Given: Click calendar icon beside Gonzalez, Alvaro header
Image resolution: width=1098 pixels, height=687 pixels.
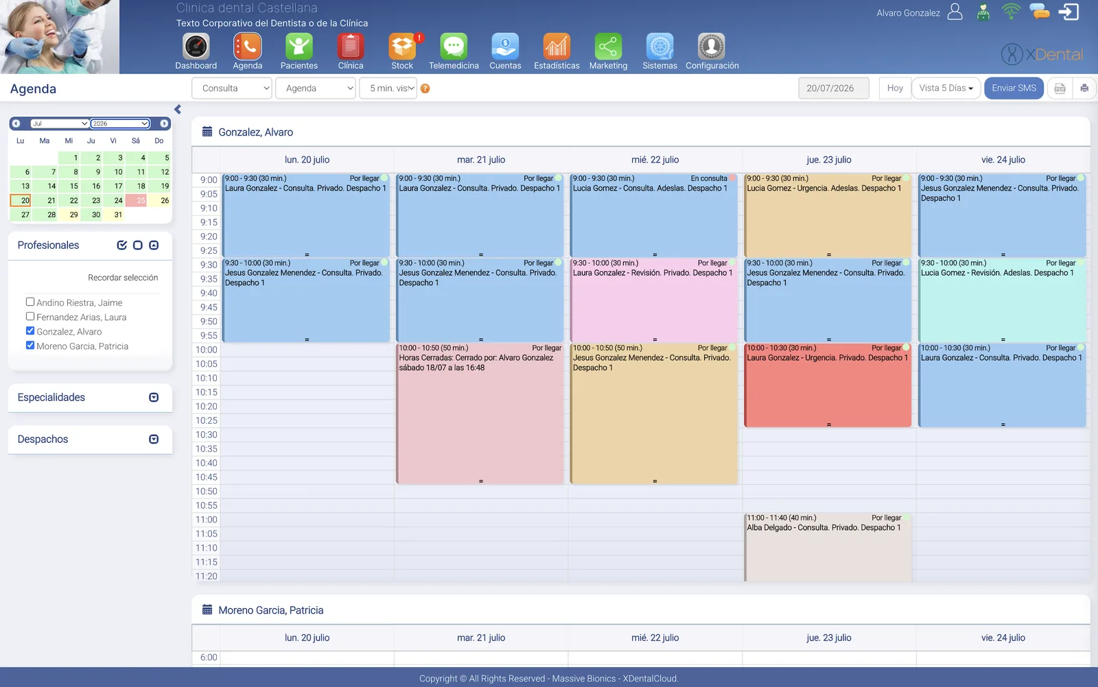Looking at the screenshot, I should click(x=207, y=132).
